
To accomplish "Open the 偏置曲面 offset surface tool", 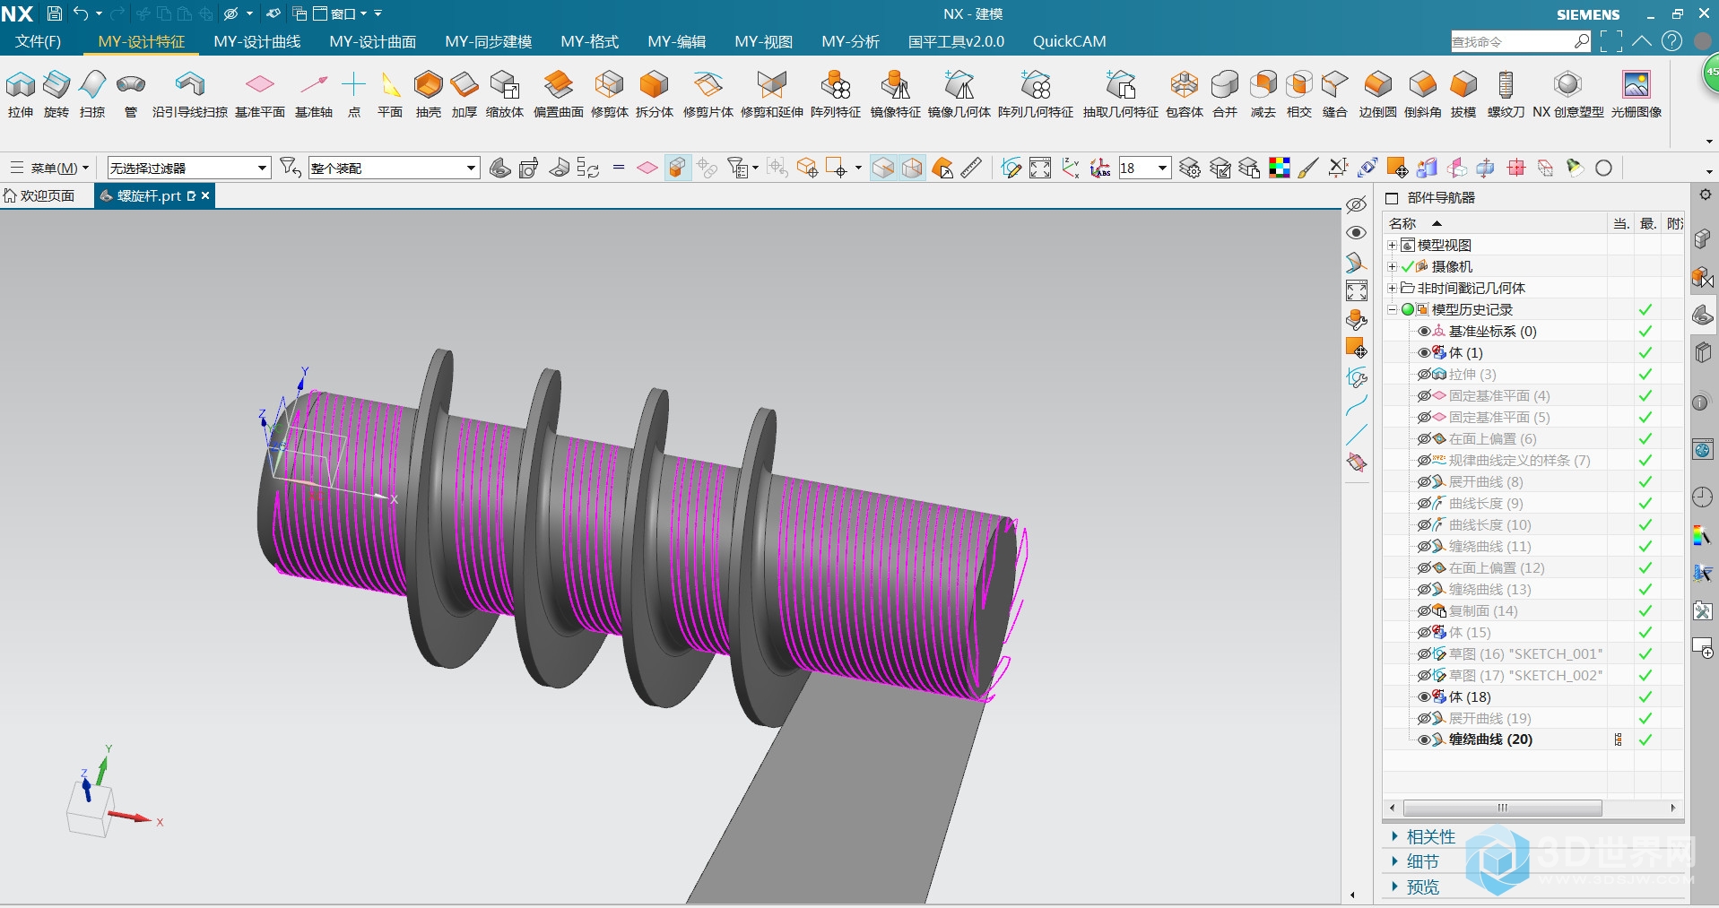I will 559,94.
